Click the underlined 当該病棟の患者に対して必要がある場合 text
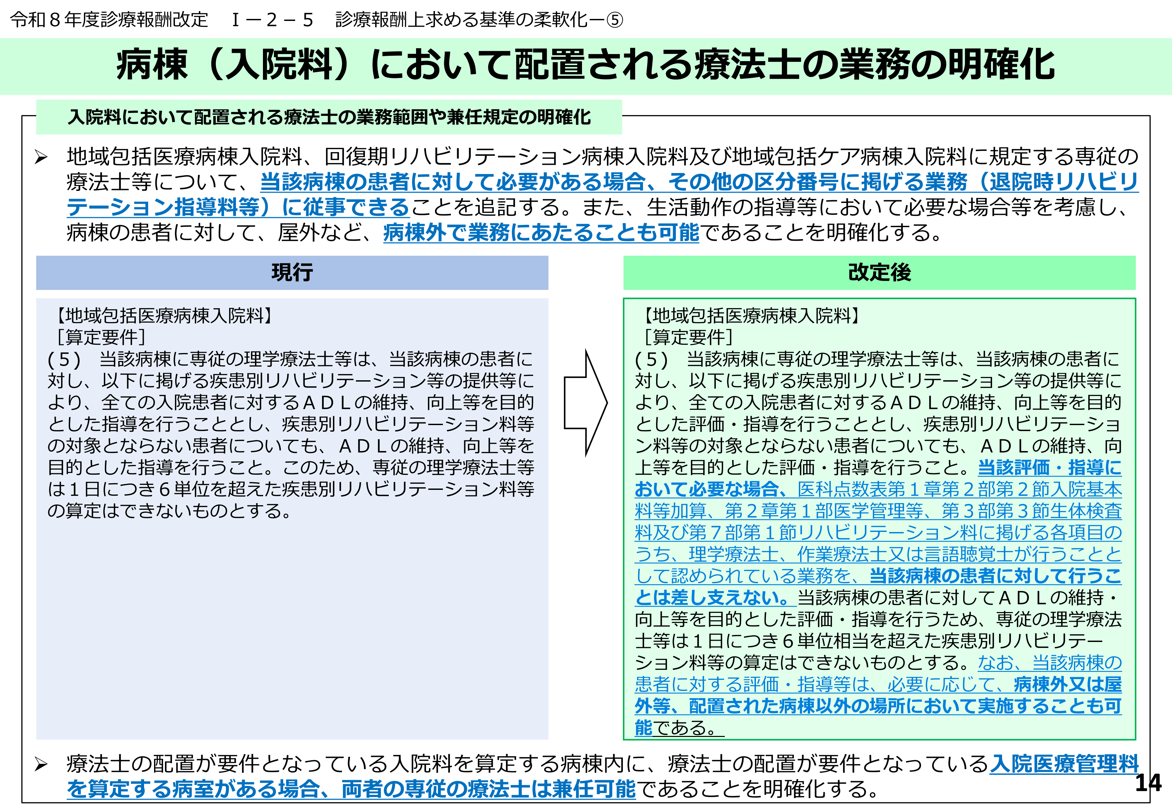 [452, 182]
